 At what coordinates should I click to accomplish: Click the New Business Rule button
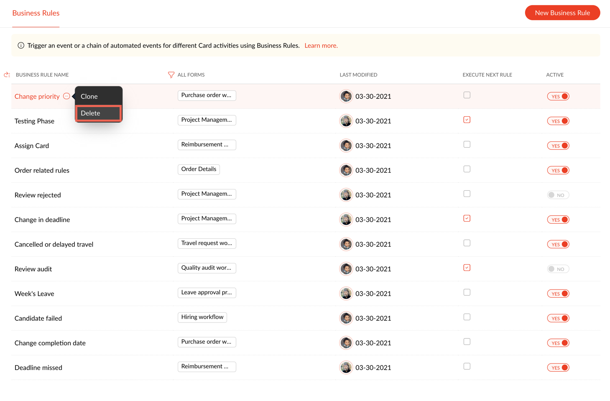click(562, 13)
